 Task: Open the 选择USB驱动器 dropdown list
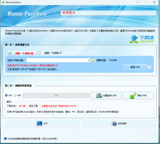(58, 60)
